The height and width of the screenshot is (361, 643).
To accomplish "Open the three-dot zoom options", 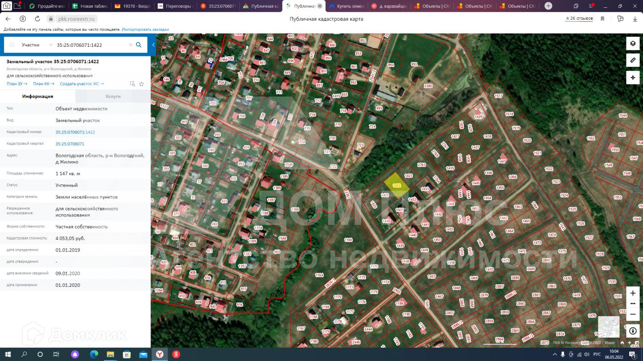I will pyautogui.click(x=633, y=304).
